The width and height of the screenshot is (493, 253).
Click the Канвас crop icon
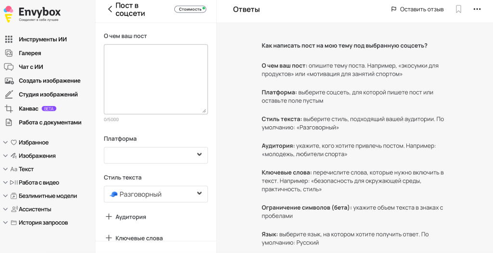tap(9, 109)
